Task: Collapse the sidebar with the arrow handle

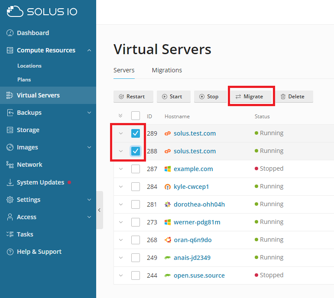Action: pyautogui.click(x=100, y=210)
